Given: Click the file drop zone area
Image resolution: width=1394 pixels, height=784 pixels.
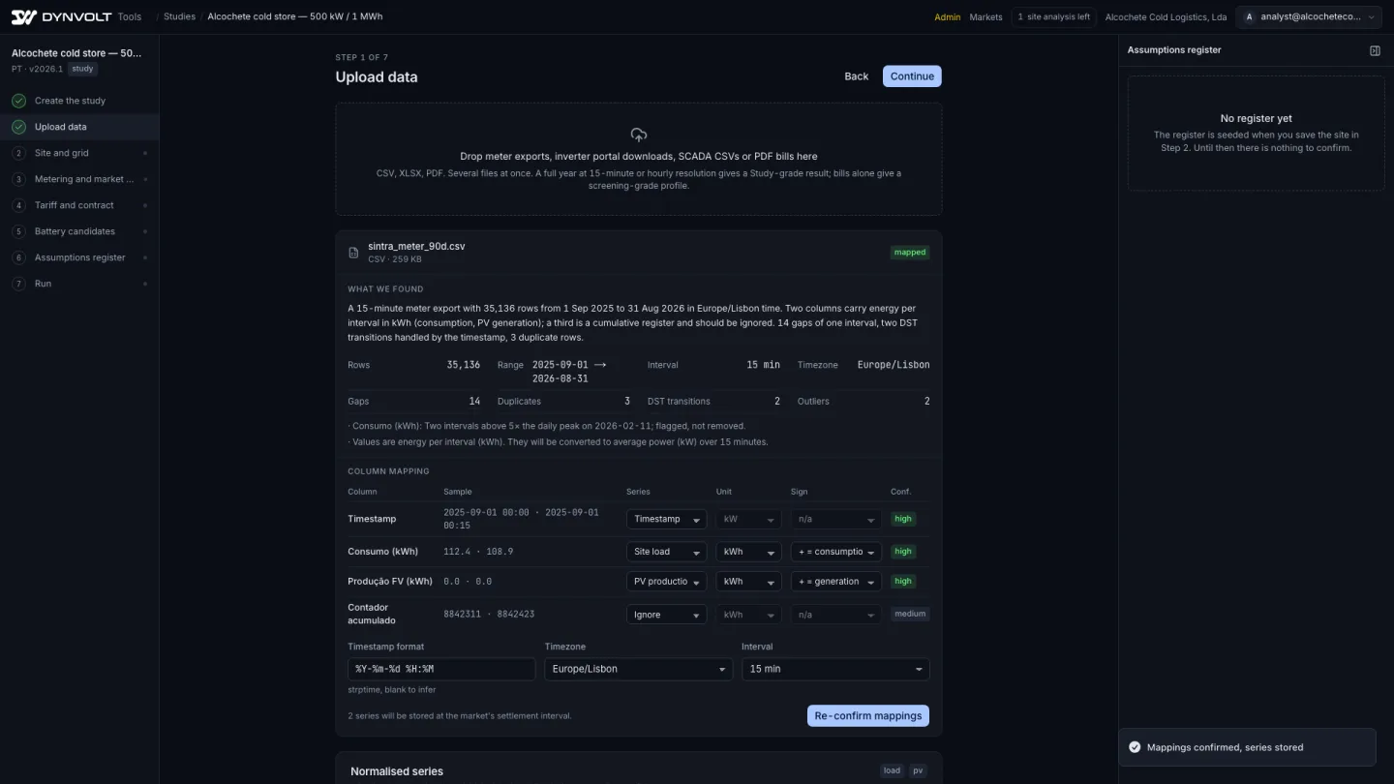Looking at the screenshot, I should 638,159.
